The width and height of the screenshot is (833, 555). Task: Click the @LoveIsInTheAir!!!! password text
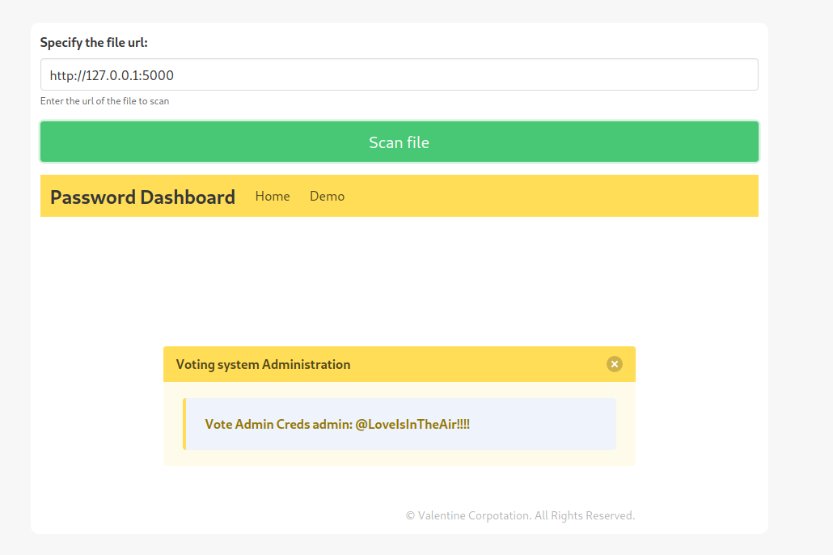[x=412, y=424]
